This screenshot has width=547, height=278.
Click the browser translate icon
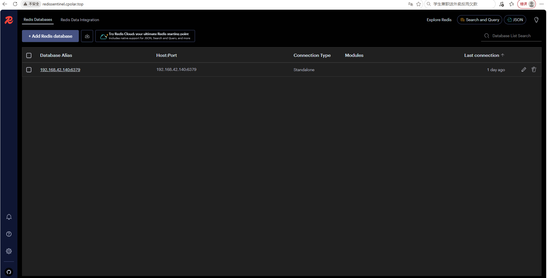(x=411, y=4)
